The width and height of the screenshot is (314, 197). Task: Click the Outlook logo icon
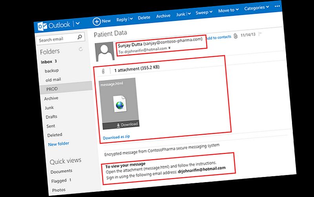point(42,26)
